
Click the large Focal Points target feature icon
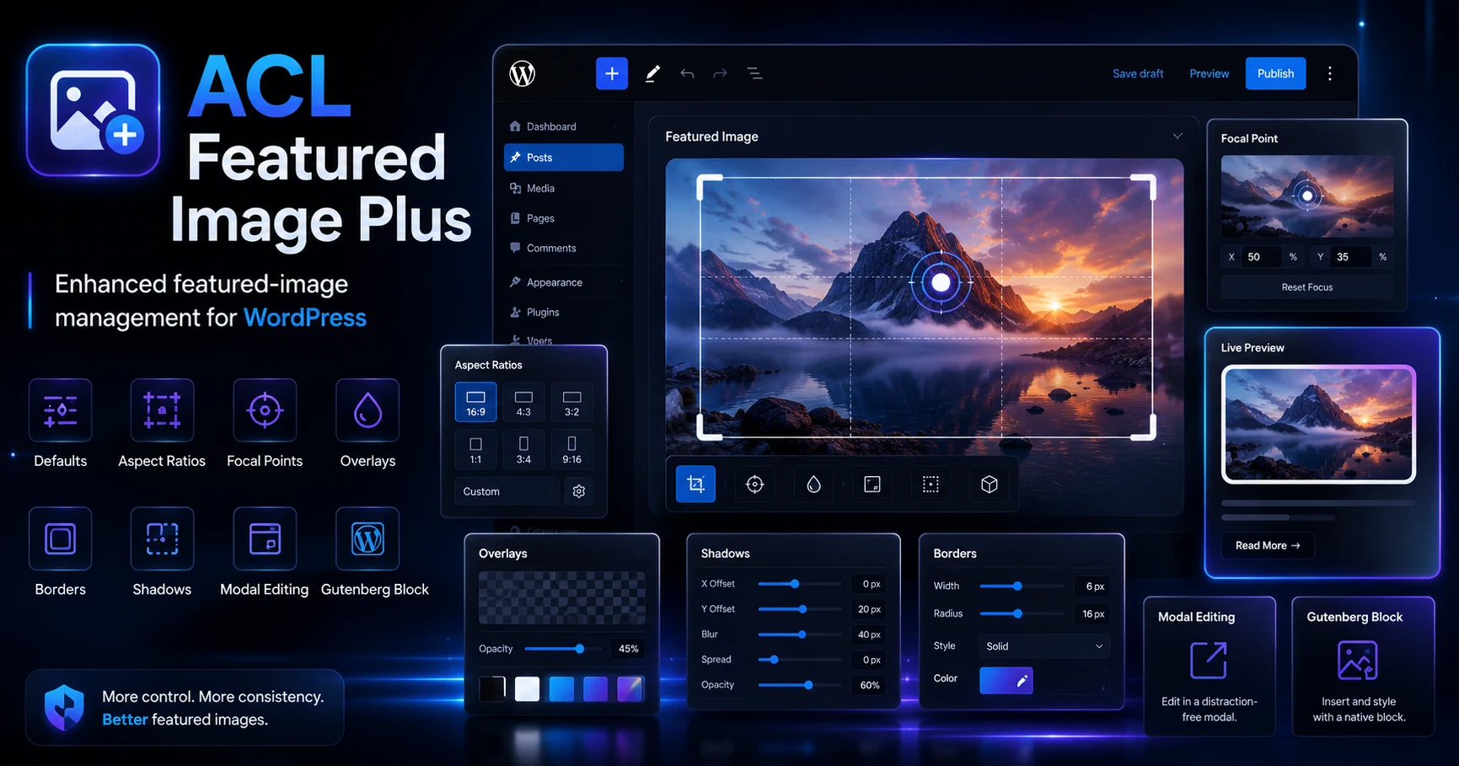point(265,410)
